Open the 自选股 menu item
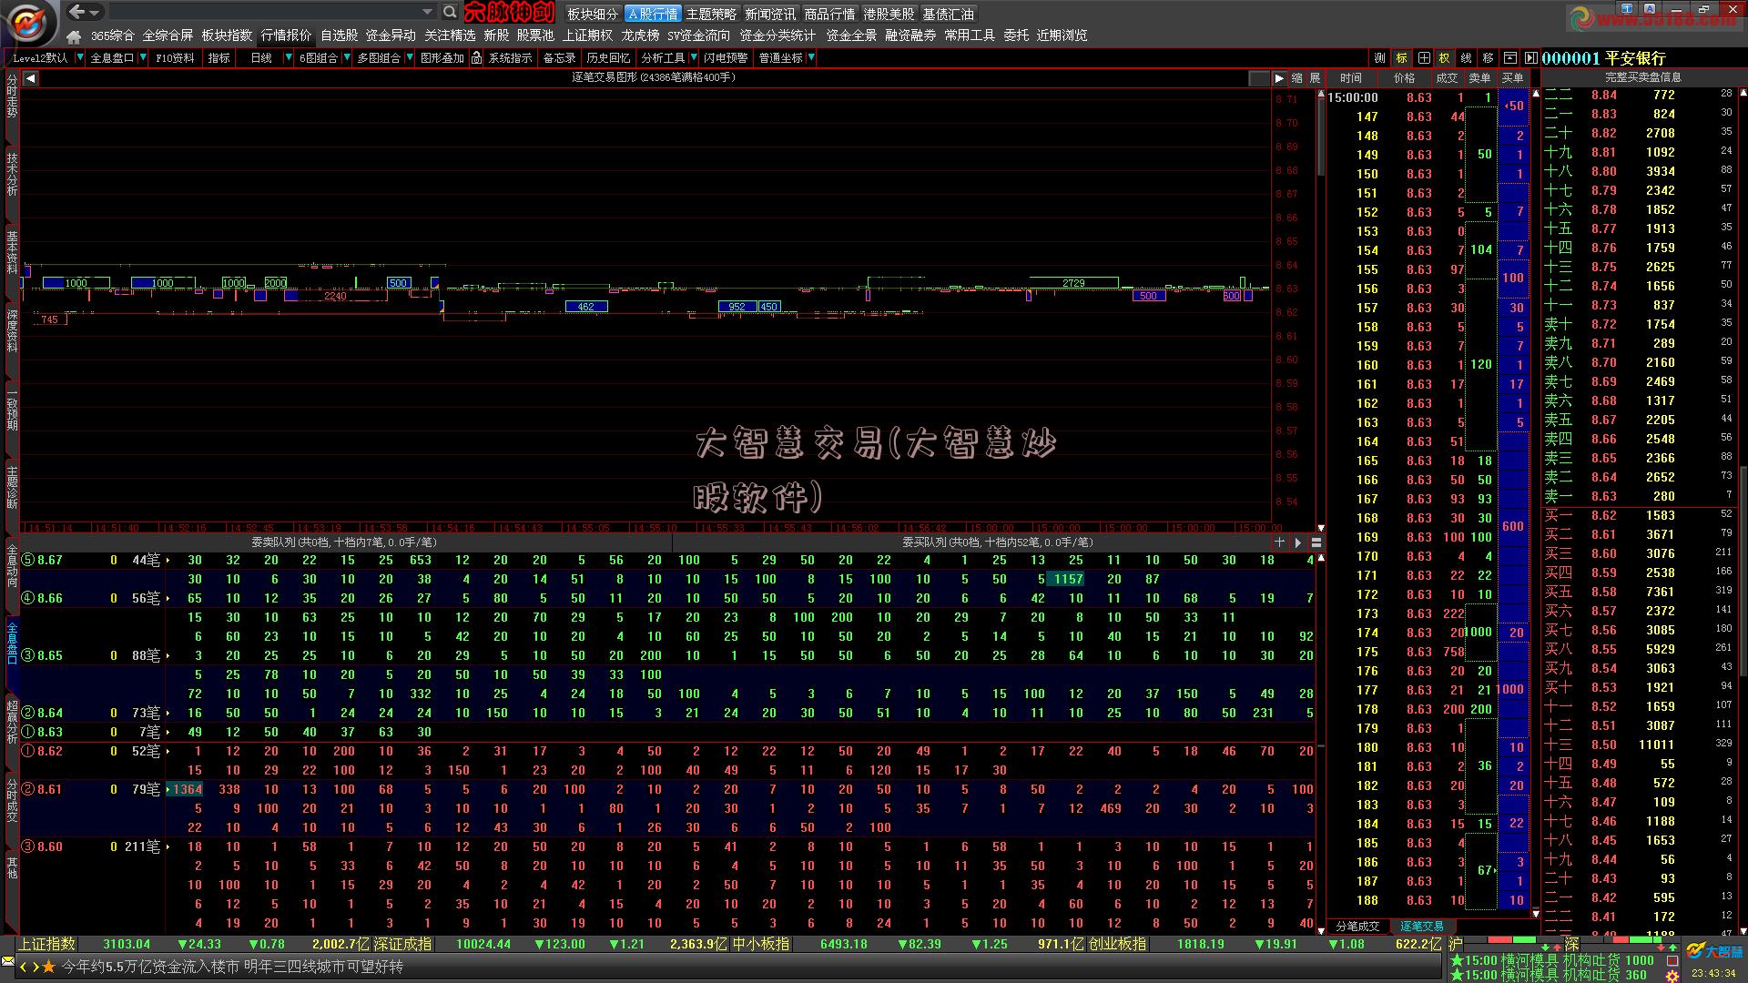Screen dimensions: 1748x983 pyautogui.click(x=339, y=35)
